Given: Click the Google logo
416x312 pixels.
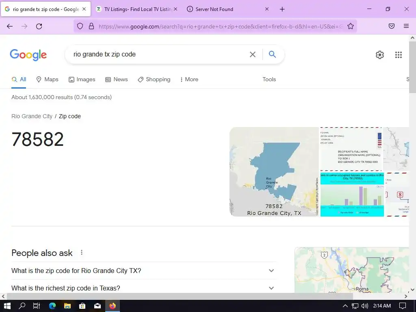Looking at the screenshot, I should pyautogui.click(x=28, y=55).
